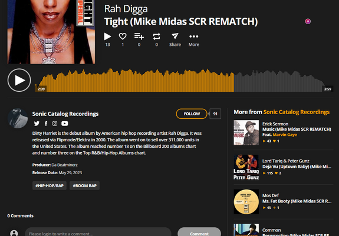The height and width of the screenshot is (236, 339).
Task: Open the Facebook profile icon
Action: coord(46,124)
